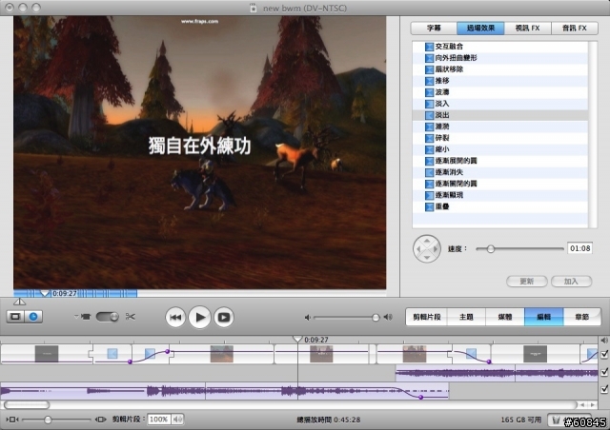
Task: Click the document icon in the title bar
Action: [254, 8]
